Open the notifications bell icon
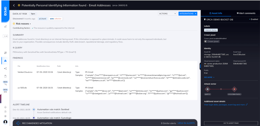The height and width of the screenshot is (126, 260). [5, 107]
